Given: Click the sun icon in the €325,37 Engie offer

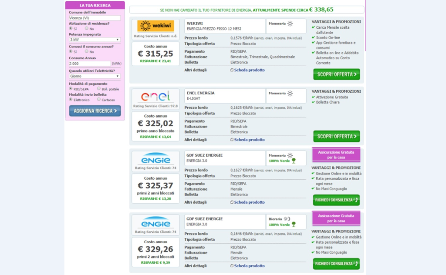Looking at the screenshot, I should 290,155.
